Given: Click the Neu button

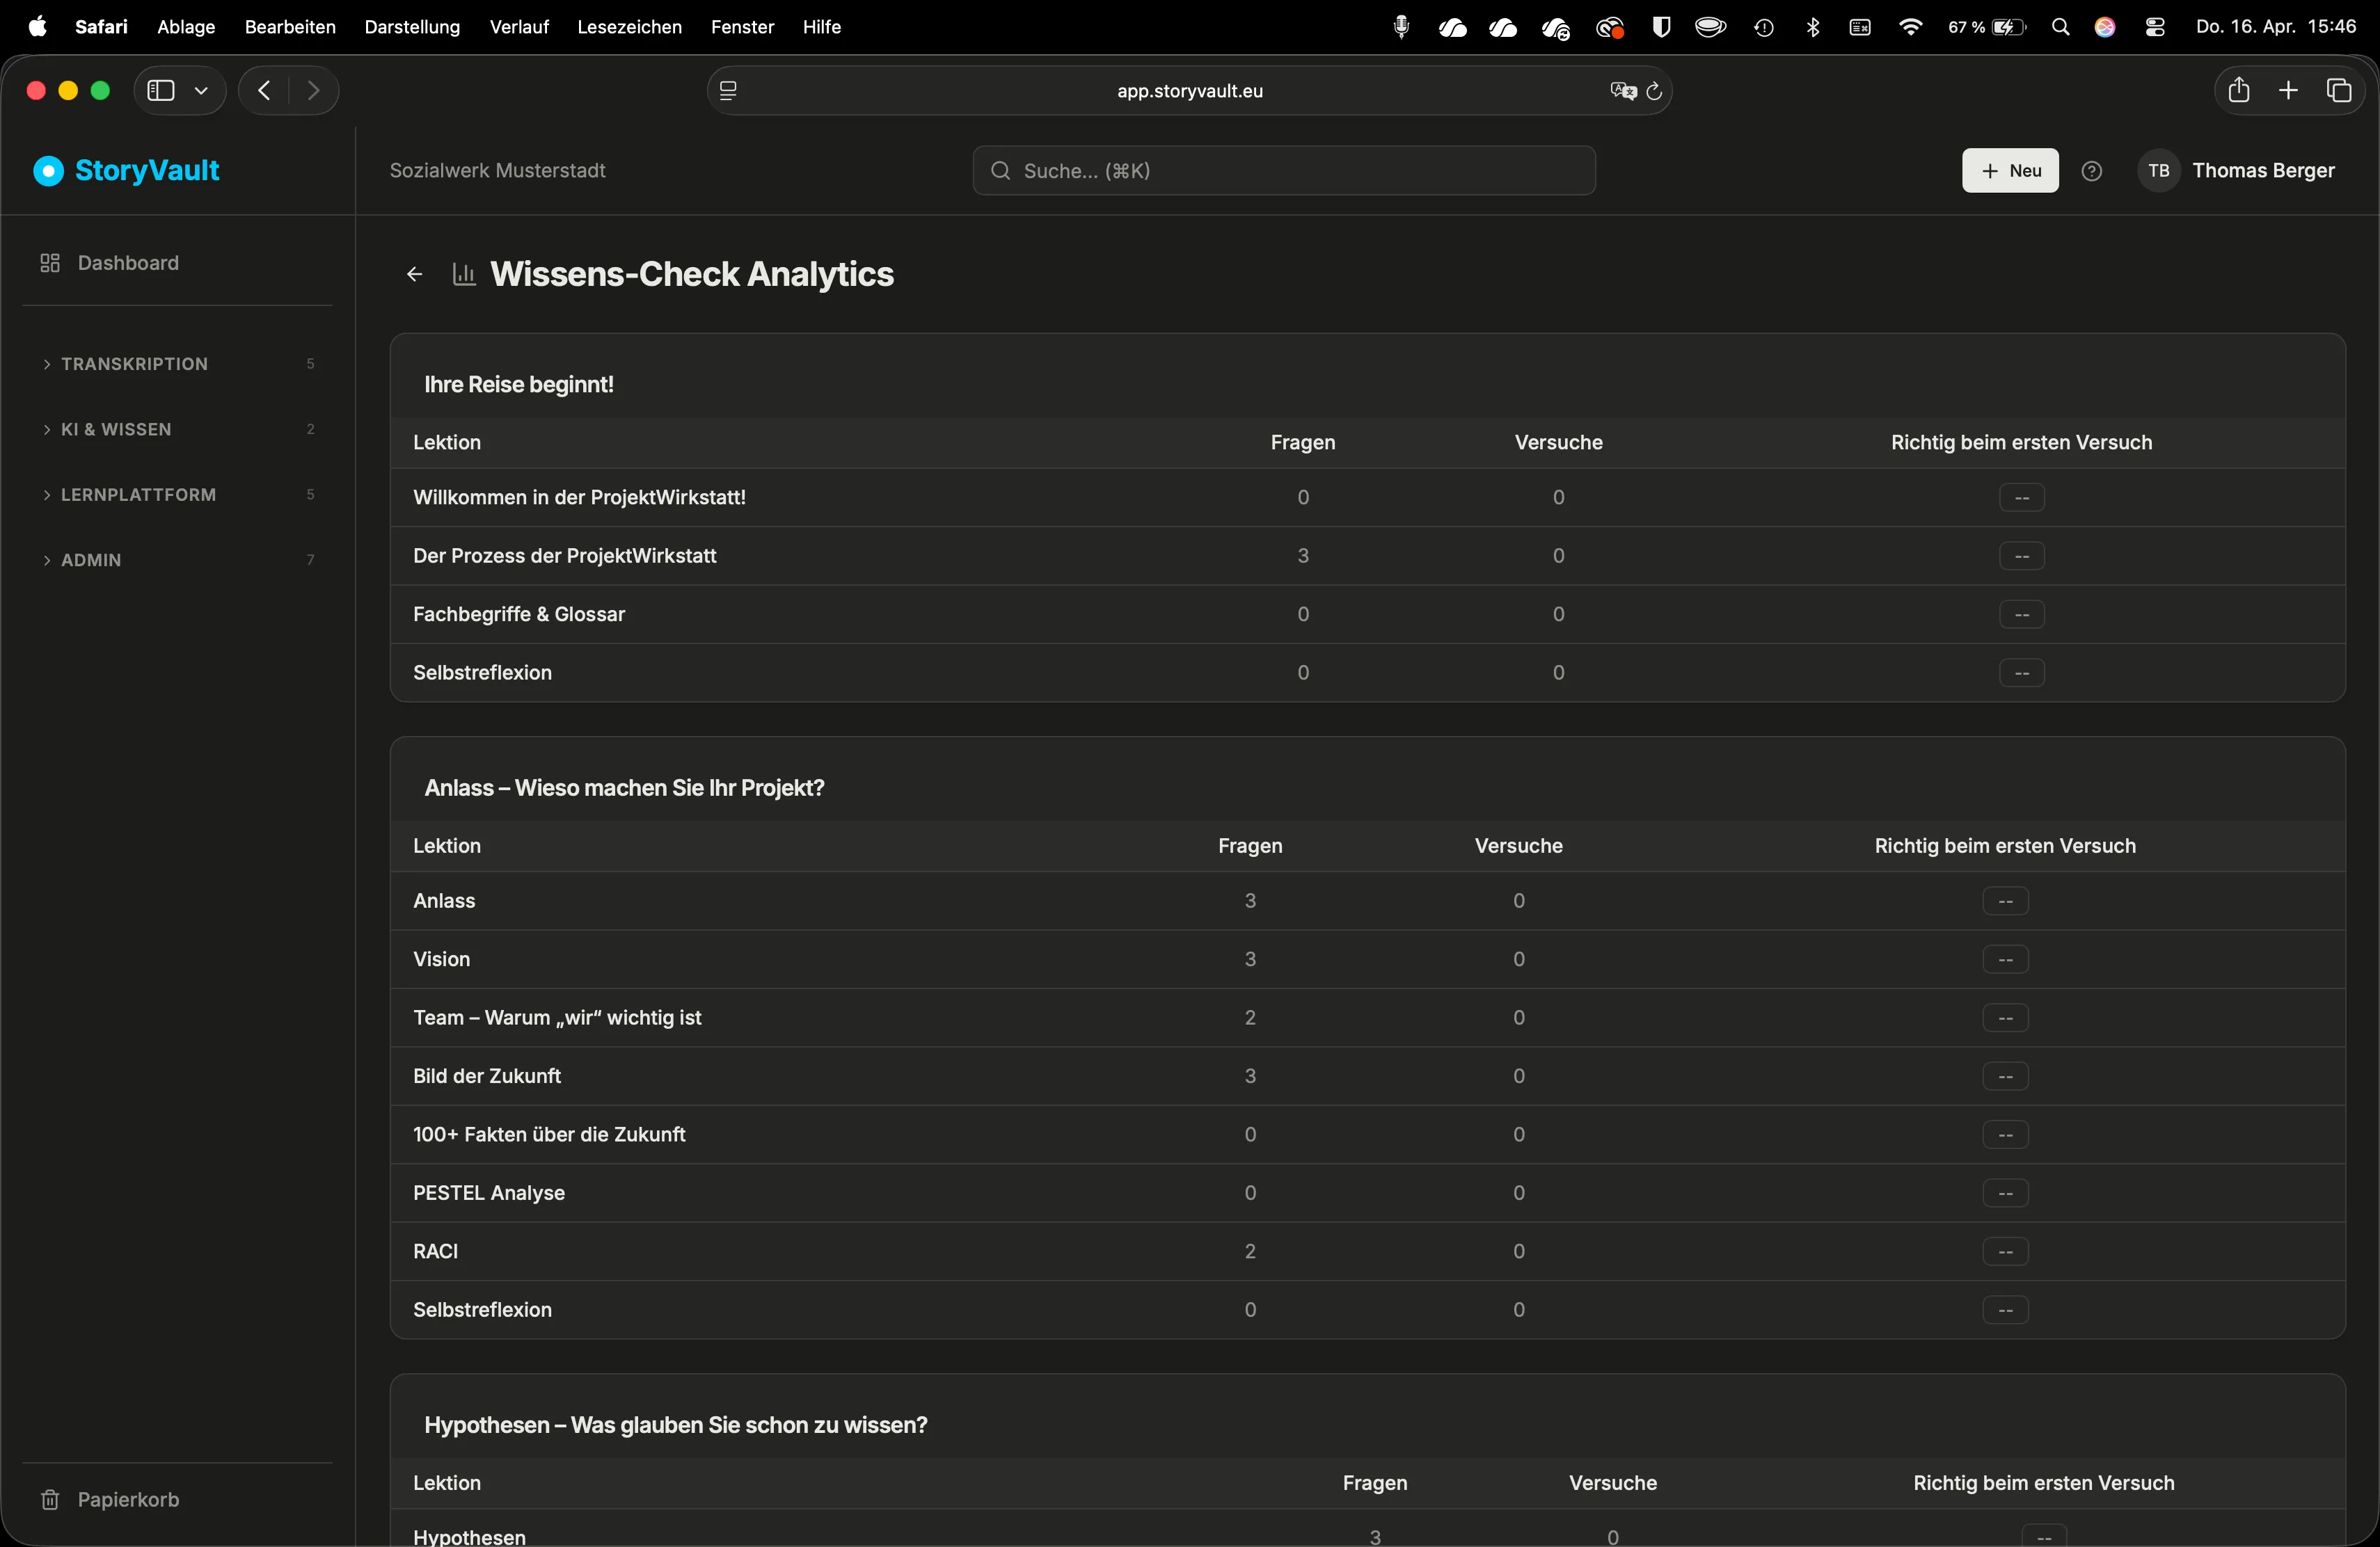Looking at the screenshot, I should [x=2010, y=171].
